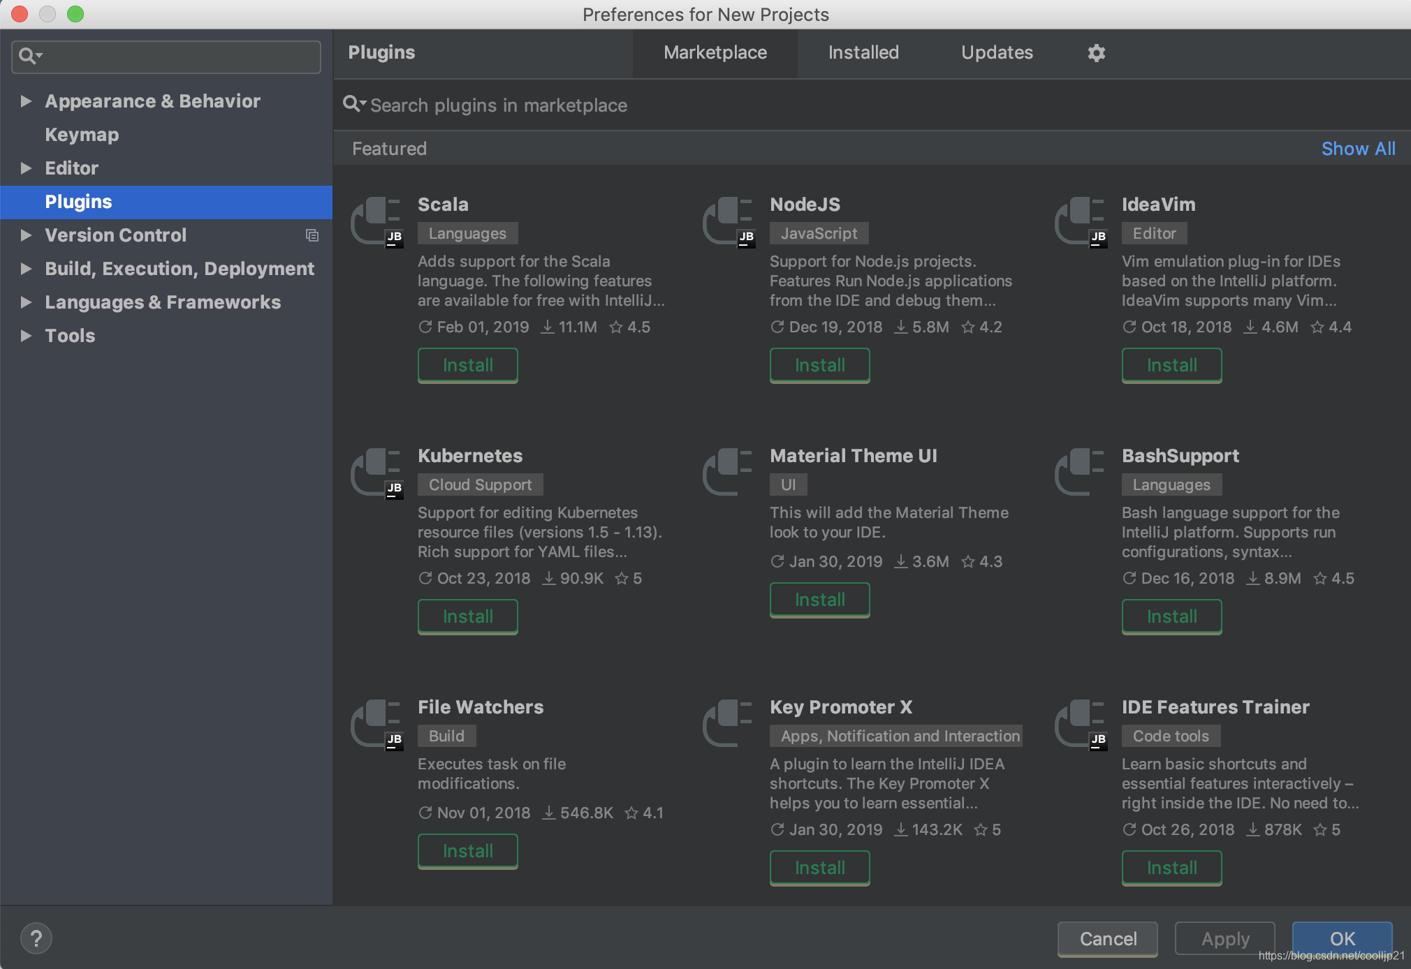Click Show All featured plugins link
Screen dimensions: 1411x969
(1358, 149)
